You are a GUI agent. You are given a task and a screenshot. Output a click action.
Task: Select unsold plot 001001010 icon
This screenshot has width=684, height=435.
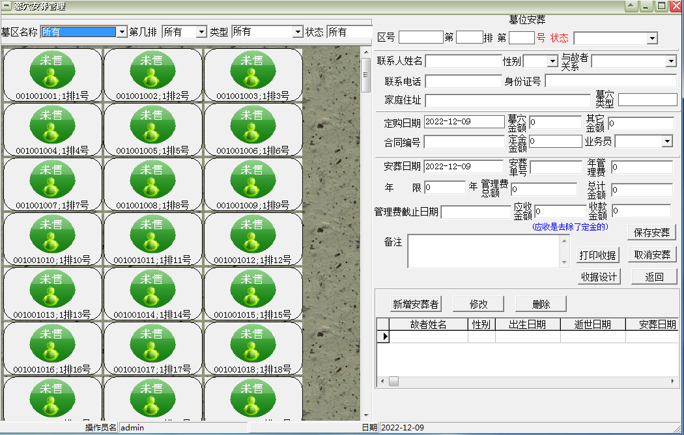52,234
